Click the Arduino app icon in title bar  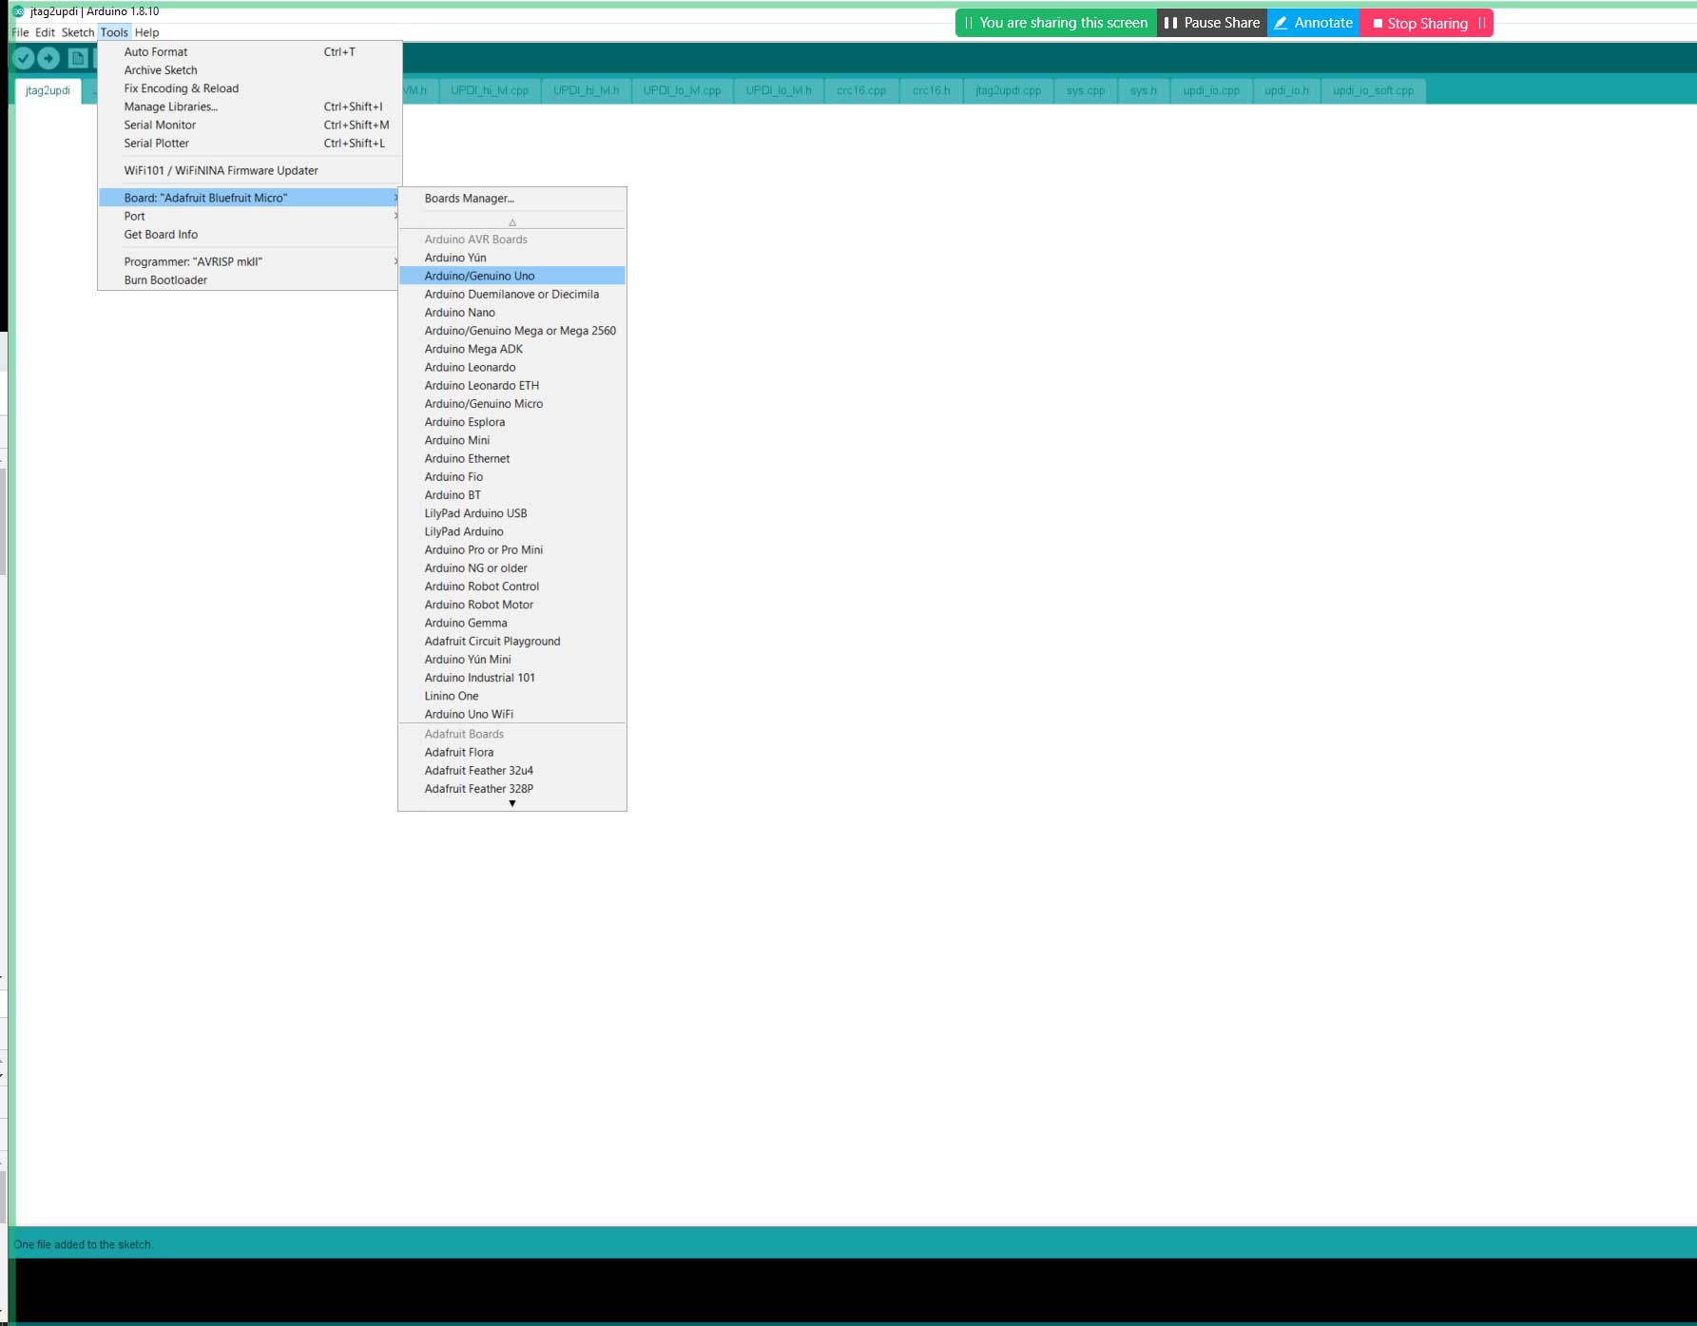coord(18,11)
